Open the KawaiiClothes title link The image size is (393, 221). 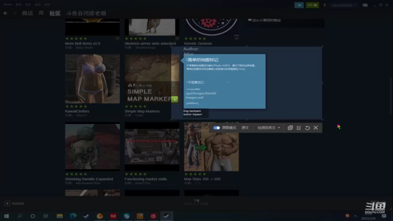click(x=77, y=111)
